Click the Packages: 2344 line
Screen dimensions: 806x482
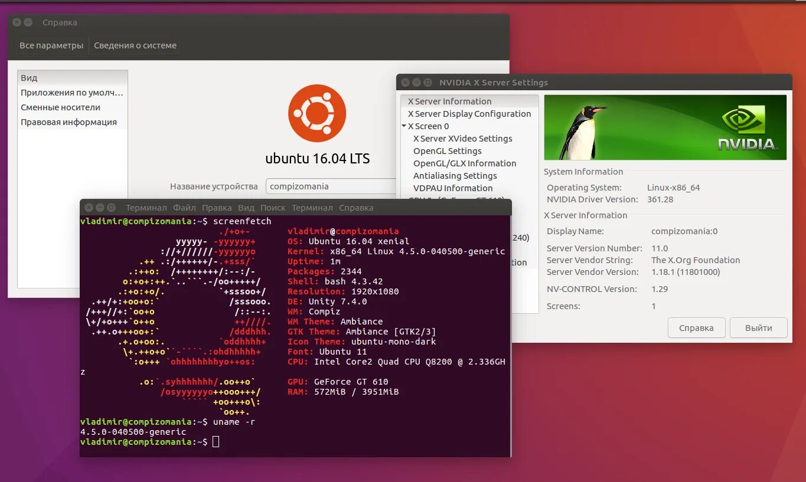(324, 271)
